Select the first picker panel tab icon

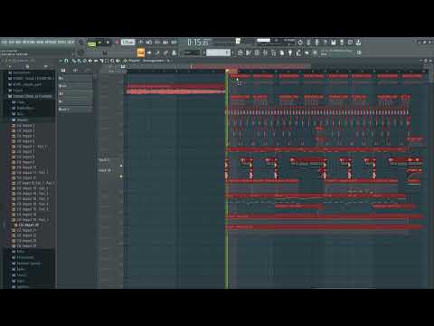pos(63,71)
